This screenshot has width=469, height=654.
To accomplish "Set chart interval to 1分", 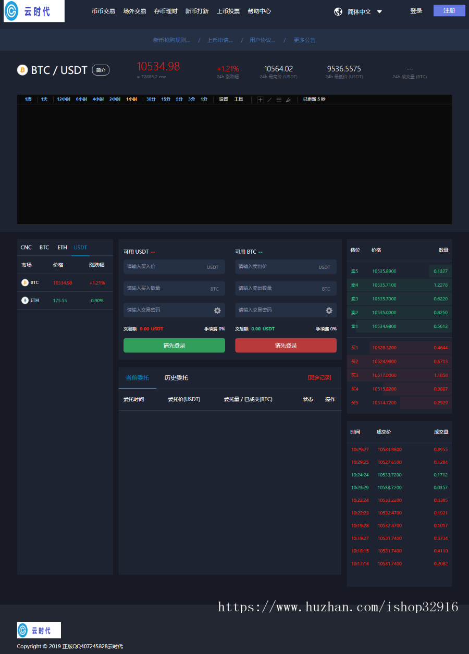I will pos(204,99).
